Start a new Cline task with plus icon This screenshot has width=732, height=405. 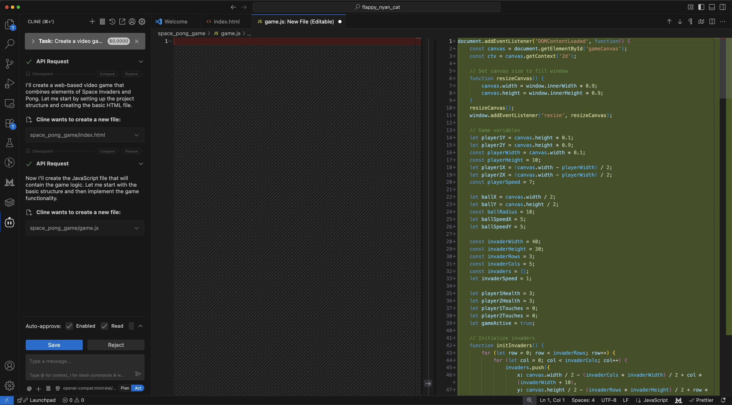92,22
